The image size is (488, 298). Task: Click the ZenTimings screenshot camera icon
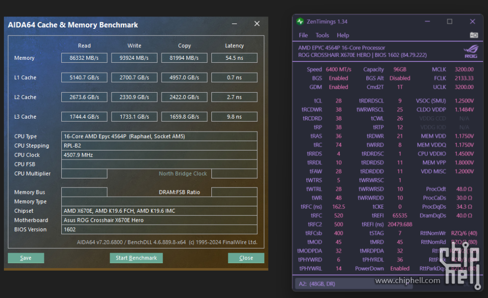tap(474, 35)
